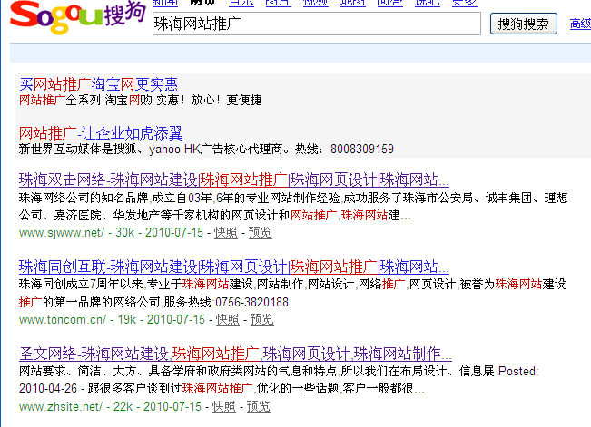591x427 pixels.
Task: Click the Sogou logo
Action: [73, 16]
